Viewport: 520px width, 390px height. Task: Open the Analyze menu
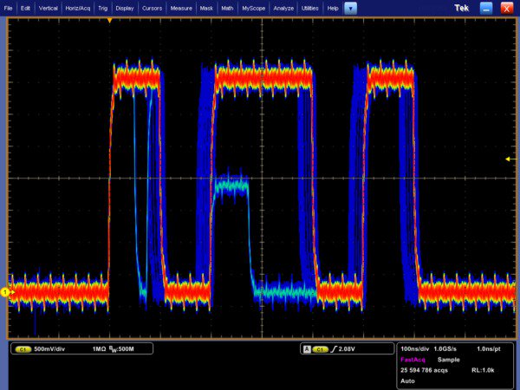tap(283, 8)
